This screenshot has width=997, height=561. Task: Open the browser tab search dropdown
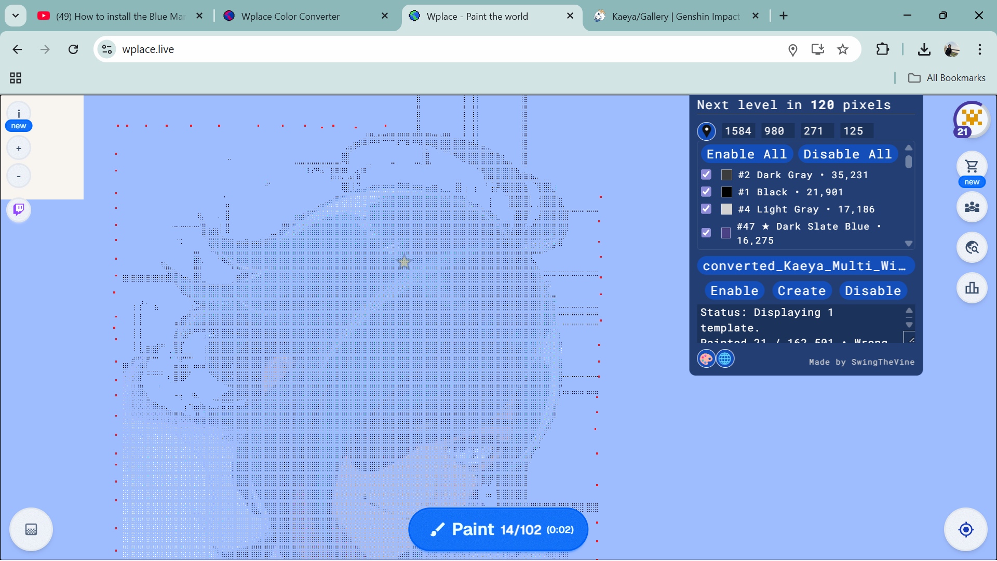pyautogui.click(x=16, y=16)
